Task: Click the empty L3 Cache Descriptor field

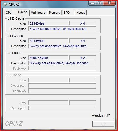Action: (x=62, y=86)
